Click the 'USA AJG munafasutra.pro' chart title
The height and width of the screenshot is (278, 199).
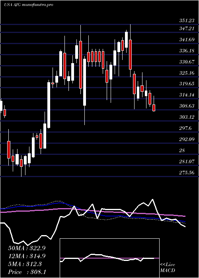[x=28, y=5]
